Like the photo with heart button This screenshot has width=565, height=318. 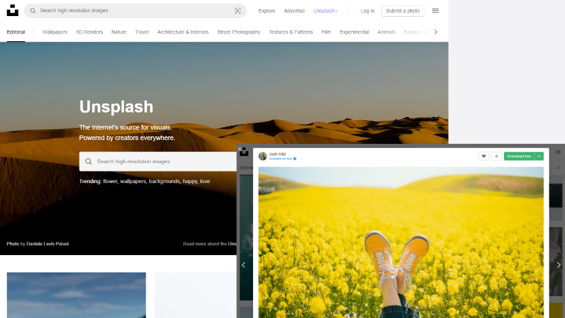click(x=483, y=156)
